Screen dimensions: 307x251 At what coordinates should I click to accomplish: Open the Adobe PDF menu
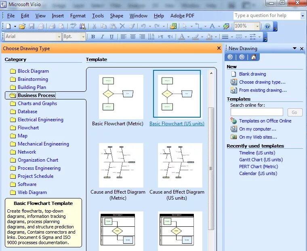coord(182,16)
